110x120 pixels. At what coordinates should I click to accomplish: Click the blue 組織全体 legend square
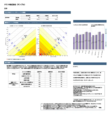[x=13, y=59]
